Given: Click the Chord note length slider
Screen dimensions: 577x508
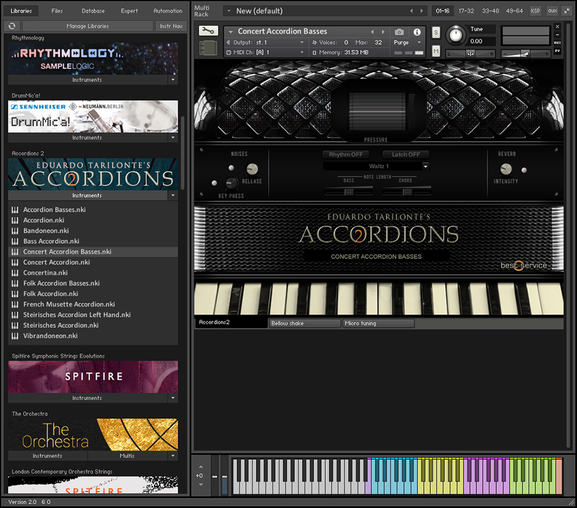Looking at the screenshot, I should point(406,192).
